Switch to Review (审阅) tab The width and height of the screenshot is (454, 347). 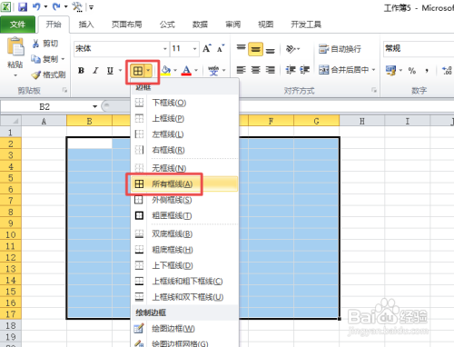click(x=232, y=25)
